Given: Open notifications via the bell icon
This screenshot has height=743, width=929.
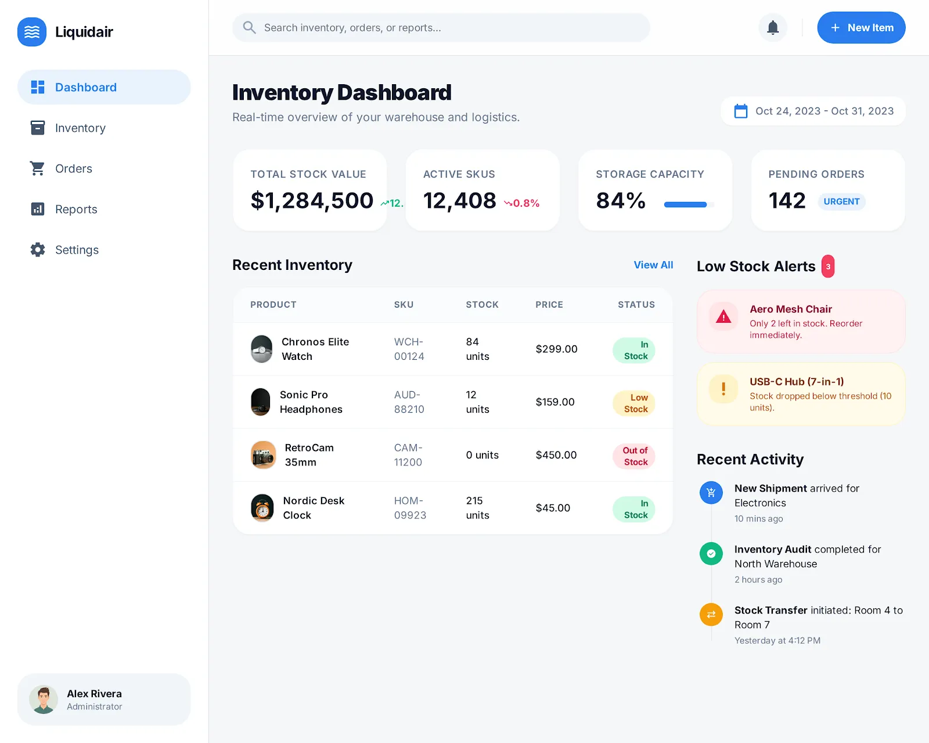Looking at the screenshot, I should point(773,27).
